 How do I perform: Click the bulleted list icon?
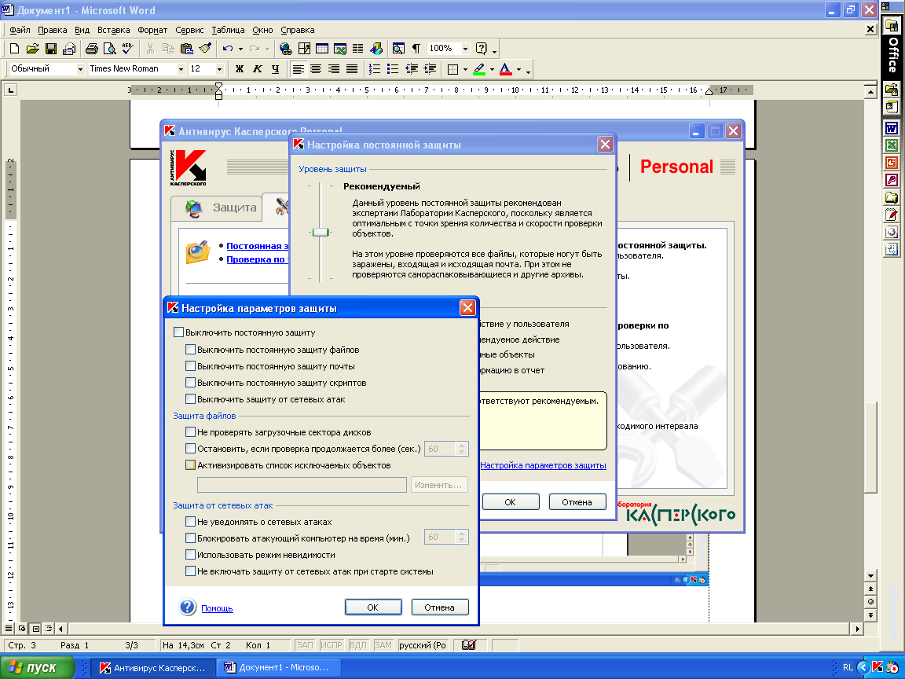(393, 69)
